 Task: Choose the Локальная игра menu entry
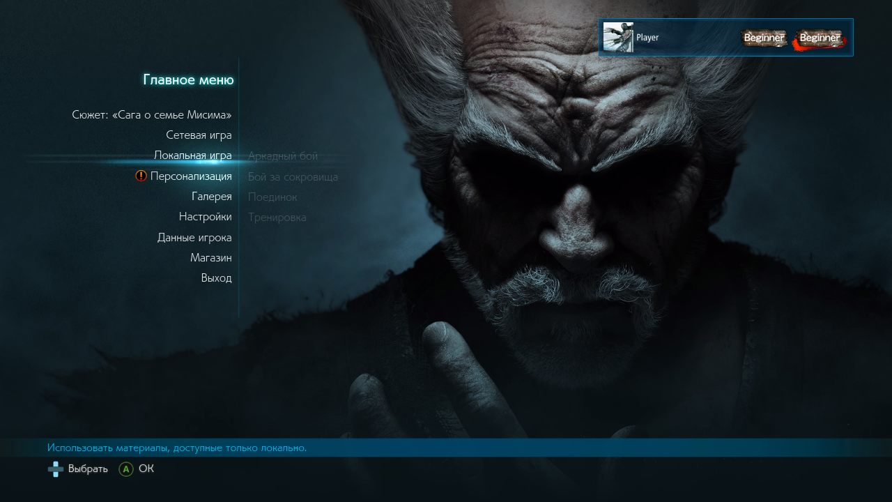(192, 155)
